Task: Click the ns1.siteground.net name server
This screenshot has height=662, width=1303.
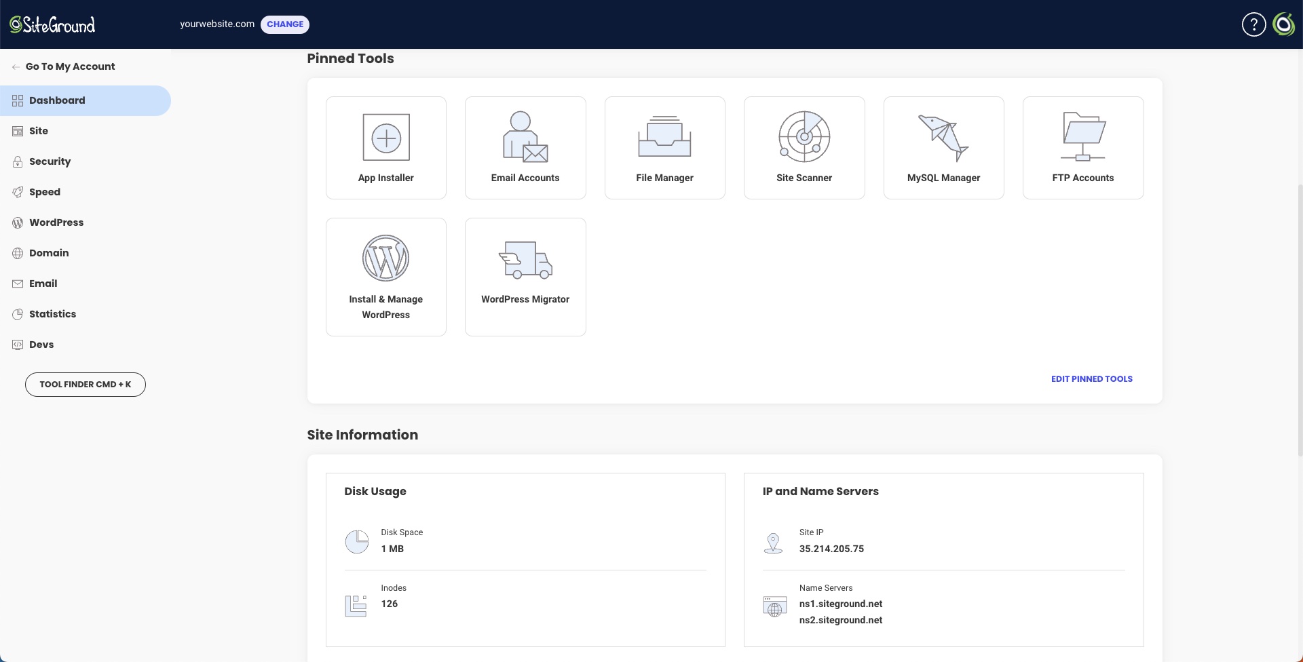Action: coord(841,604)
